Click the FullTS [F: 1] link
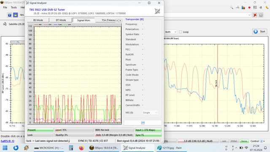Image resolution: width=270 pixels, height=152 pixels. pyautogui.click(x=8, y=141)
